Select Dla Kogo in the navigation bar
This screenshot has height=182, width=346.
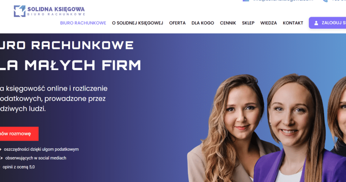pyautogui.click(x=203, y=23)
